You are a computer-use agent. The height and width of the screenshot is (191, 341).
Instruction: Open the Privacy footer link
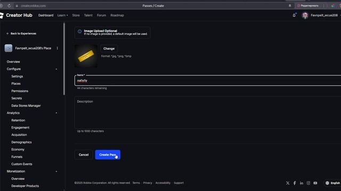[x=148, y=183]
